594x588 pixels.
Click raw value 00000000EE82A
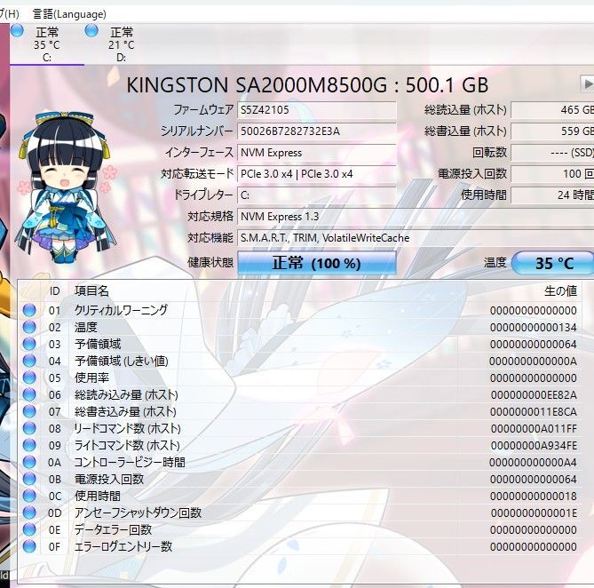tap(534, 394)
